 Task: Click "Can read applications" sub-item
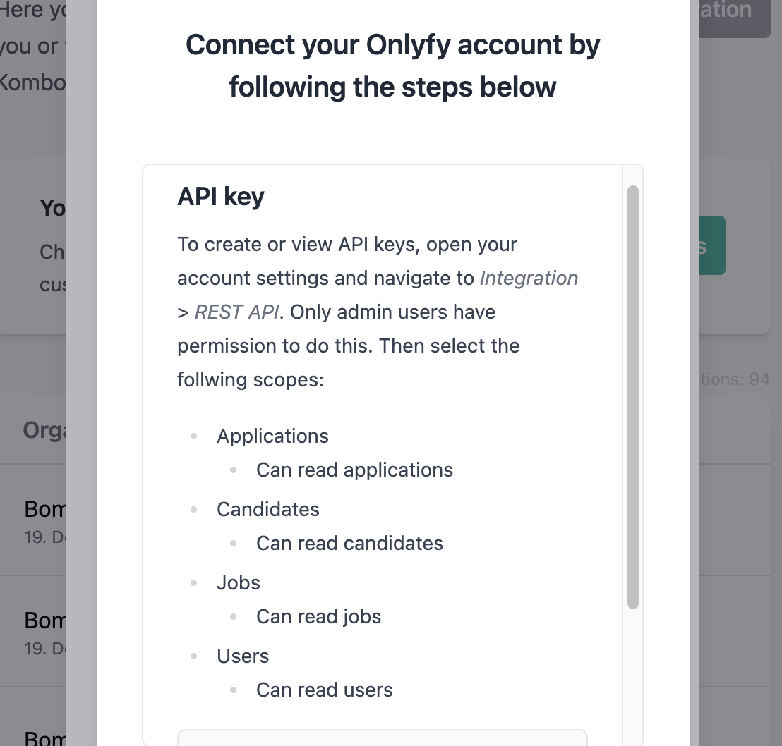click(x=354, y=470)
